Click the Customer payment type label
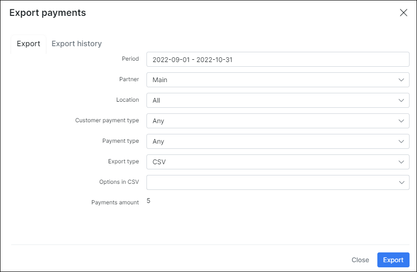 (107, 120)
